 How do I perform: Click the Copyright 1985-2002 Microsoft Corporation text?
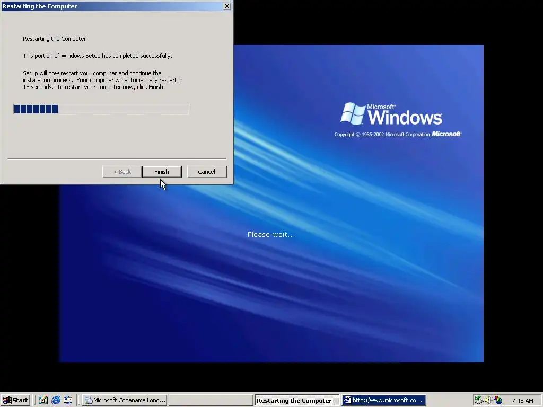point(382,134)
